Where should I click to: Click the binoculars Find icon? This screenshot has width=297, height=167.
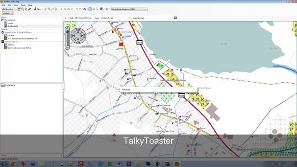(84, 9)
